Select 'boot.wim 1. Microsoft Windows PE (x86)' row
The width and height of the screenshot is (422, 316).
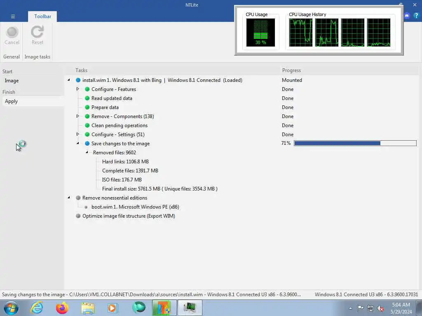click(x=135, y=207)
